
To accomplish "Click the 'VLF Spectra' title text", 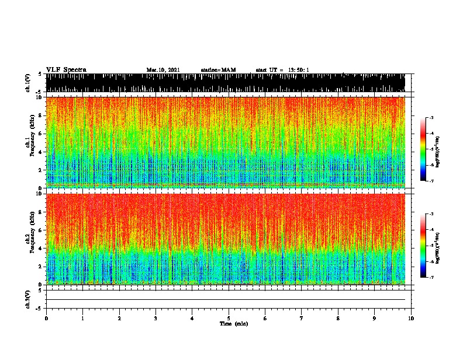I will pyautogui.click(x=66, y=70).
